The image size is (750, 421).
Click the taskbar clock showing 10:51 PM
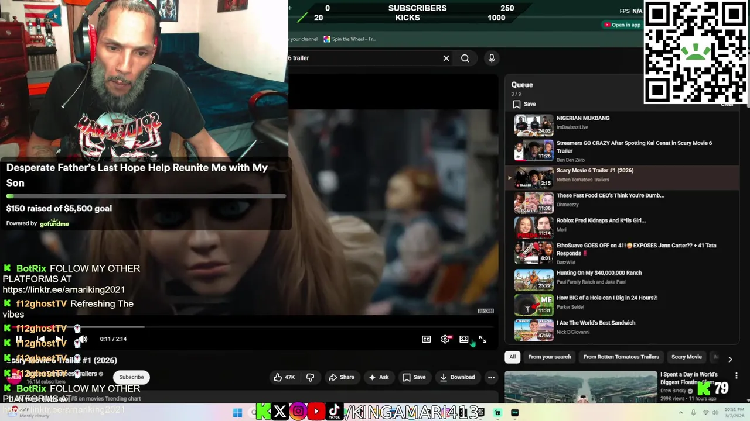coord(734,413)
